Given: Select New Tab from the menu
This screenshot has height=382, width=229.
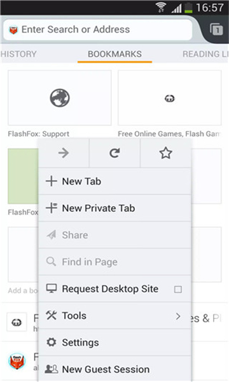Looking at the screenshot, I should [114, 181].
